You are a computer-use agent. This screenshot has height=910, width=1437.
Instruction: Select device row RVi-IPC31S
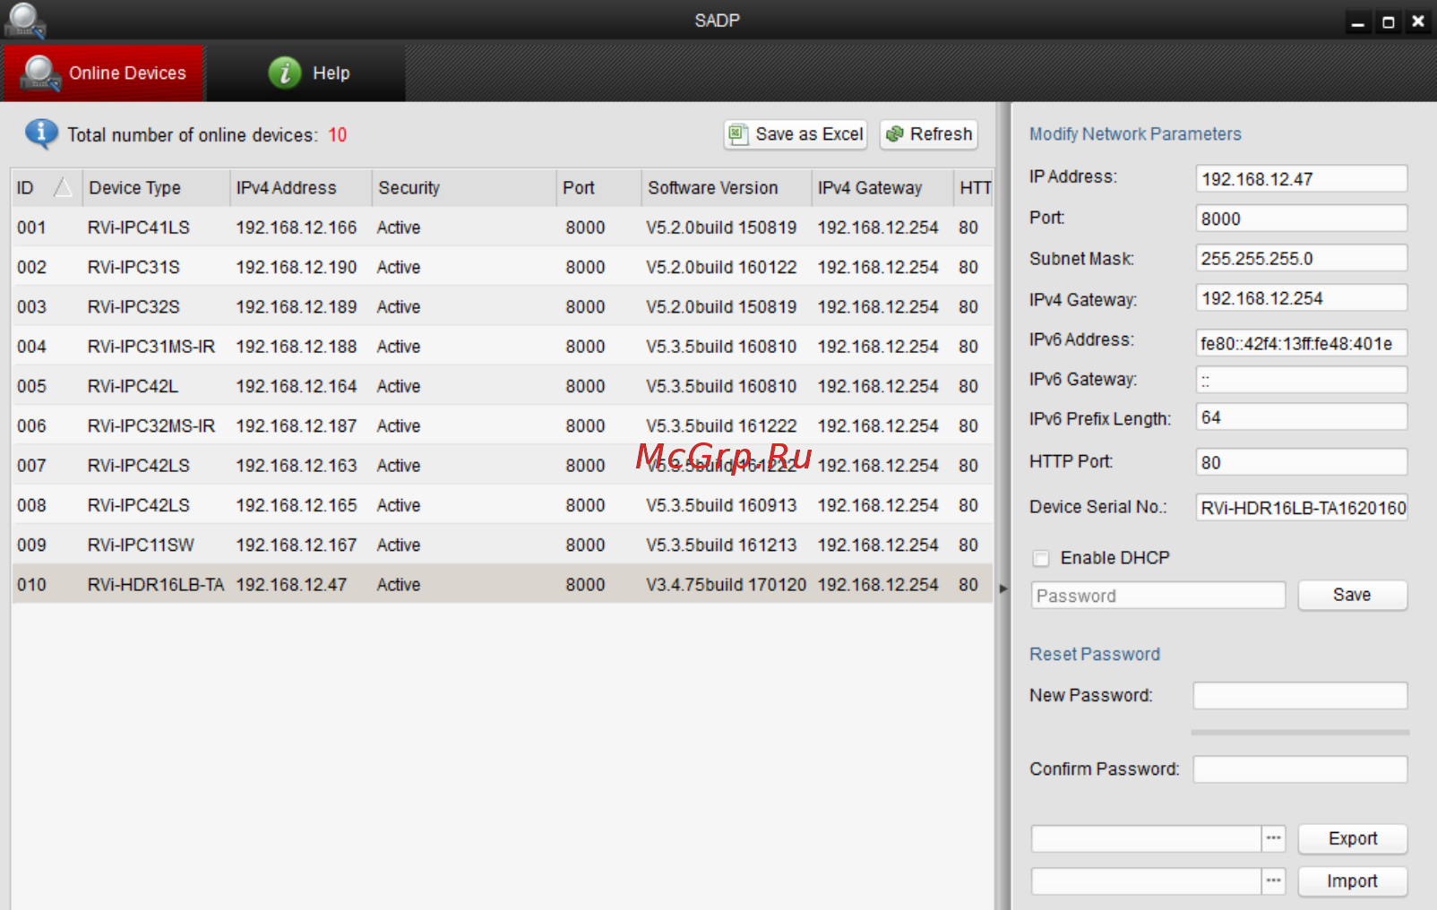click(502, 267)
